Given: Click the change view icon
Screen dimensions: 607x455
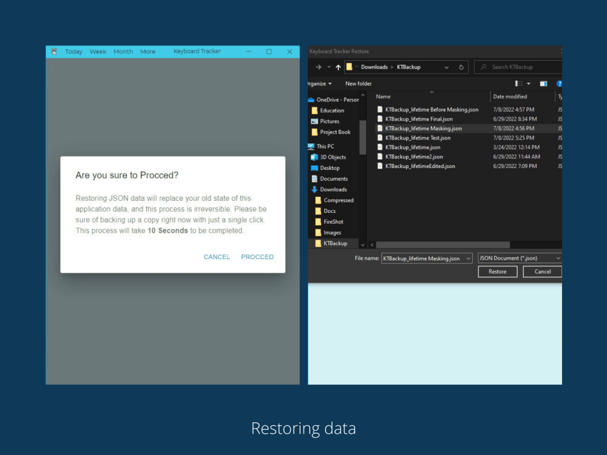Looking at the screenshot, I should 518,84.
